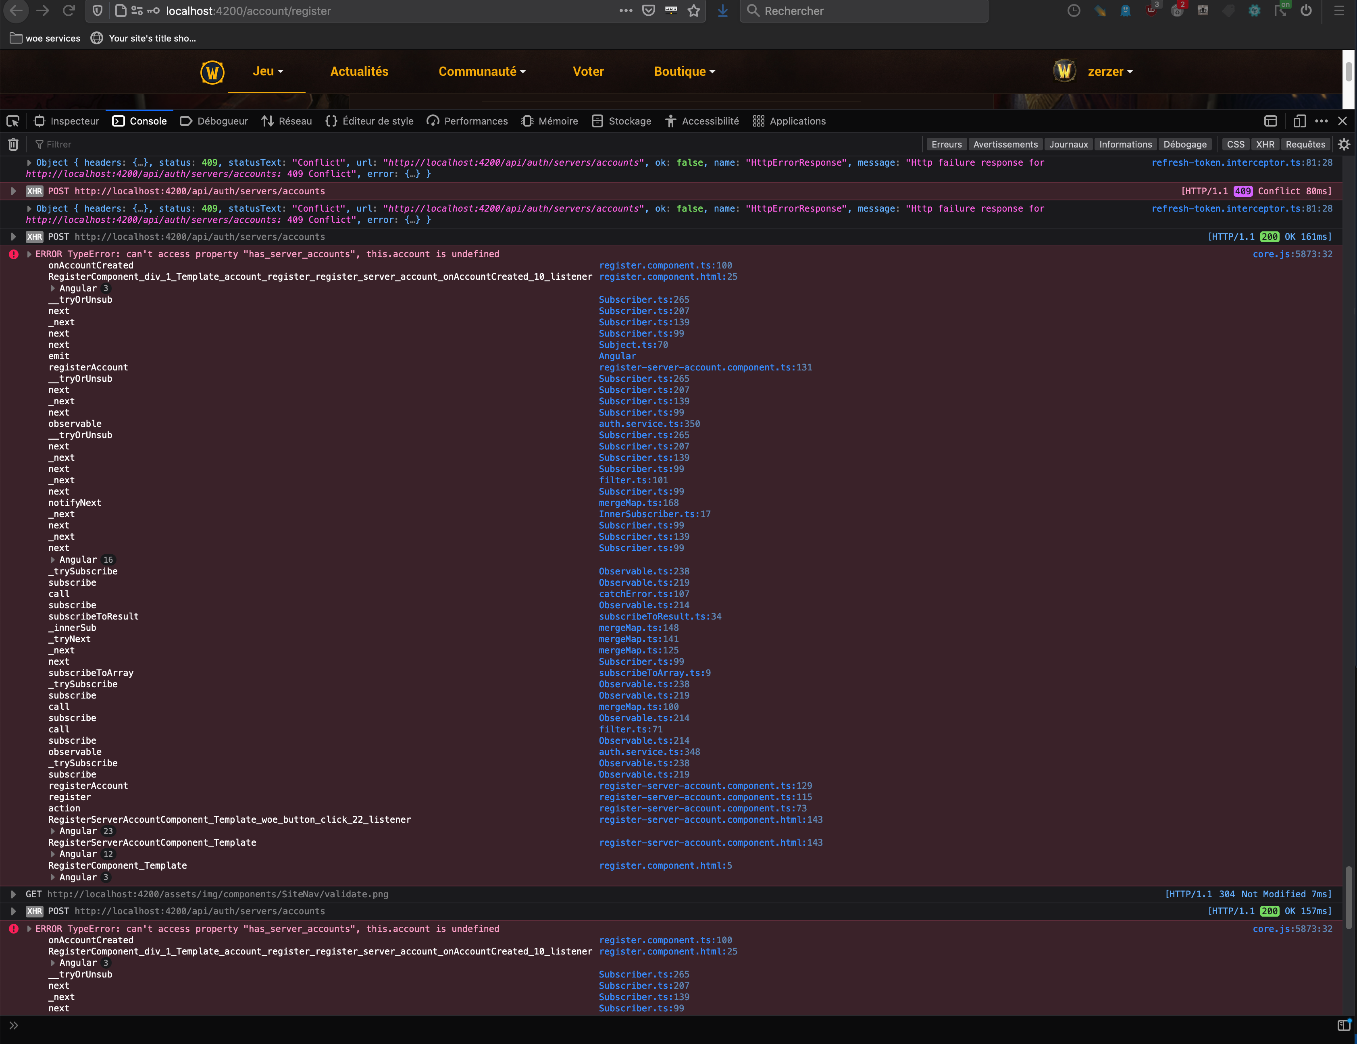Toggle the Erreurs filter button
The width and height of the screenshot is (1357, 1044).
[946, 144]
